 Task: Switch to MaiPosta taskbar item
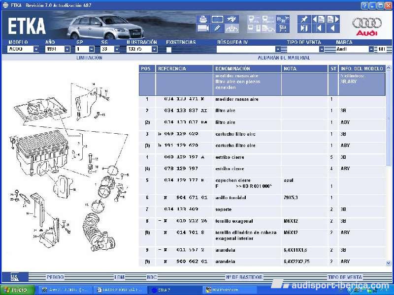pyautogui.click(x=230, y=290)
